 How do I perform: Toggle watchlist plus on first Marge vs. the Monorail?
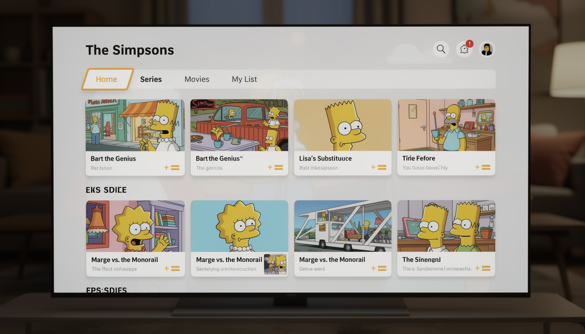pos(166,268)
